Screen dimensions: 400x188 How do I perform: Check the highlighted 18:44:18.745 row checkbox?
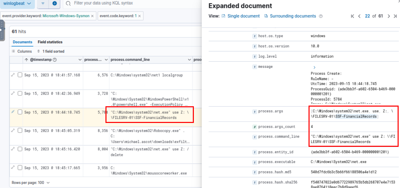point(20,112)
